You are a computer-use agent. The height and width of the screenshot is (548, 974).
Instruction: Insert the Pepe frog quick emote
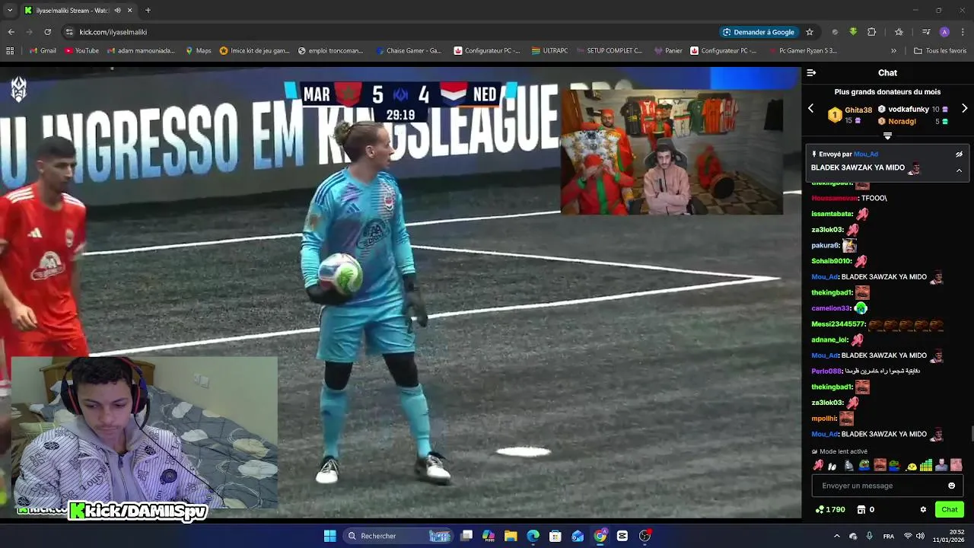[864, 465]
